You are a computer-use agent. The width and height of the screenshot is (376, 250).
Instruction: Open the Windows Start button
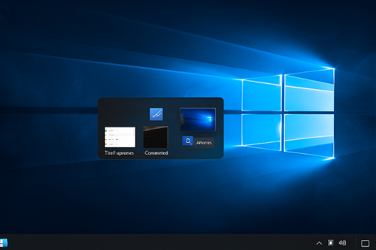click(x=4, y=243)
